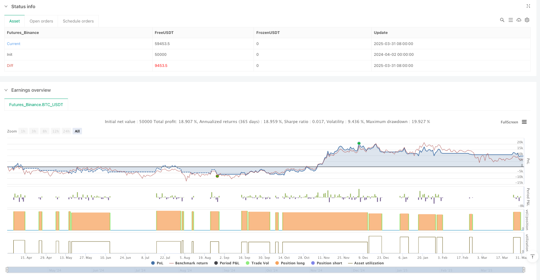Click the Init row label
540x280 pixels.
[x=10, y=54]
